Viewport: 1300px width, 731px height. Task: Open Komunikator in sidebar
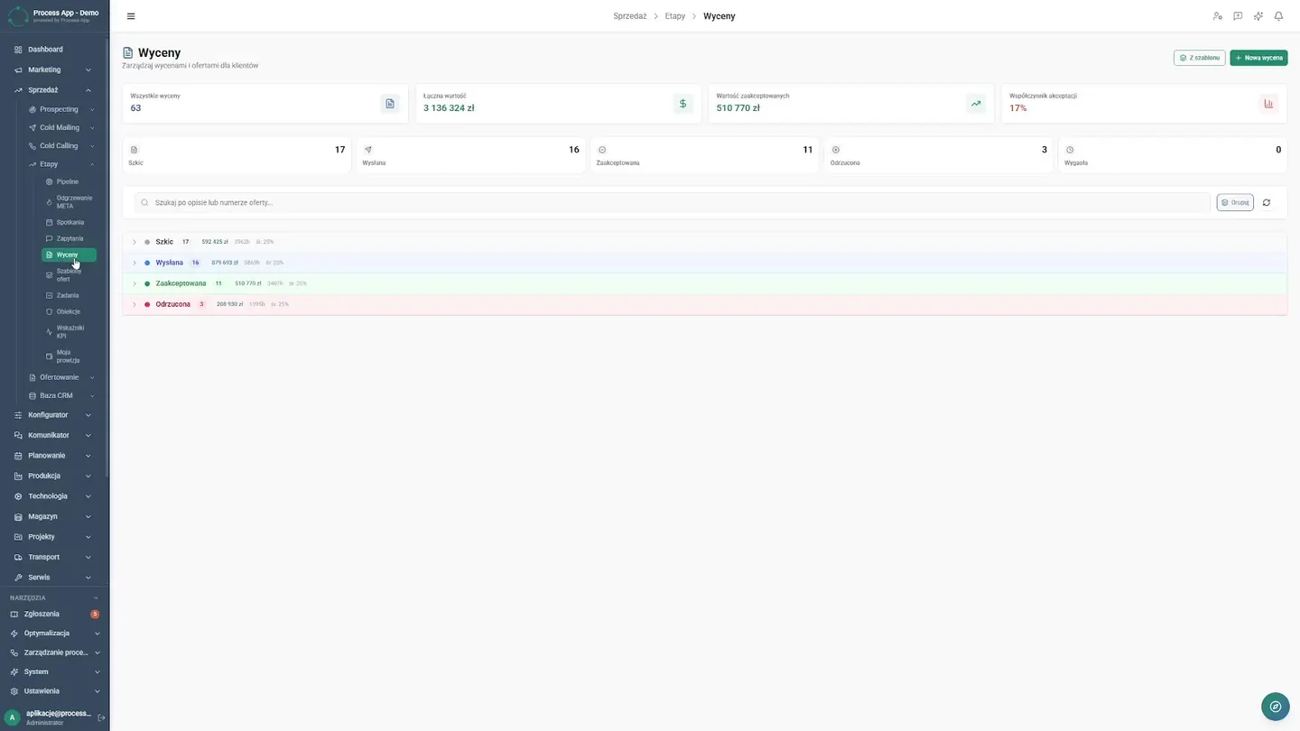tap(54, 435)
